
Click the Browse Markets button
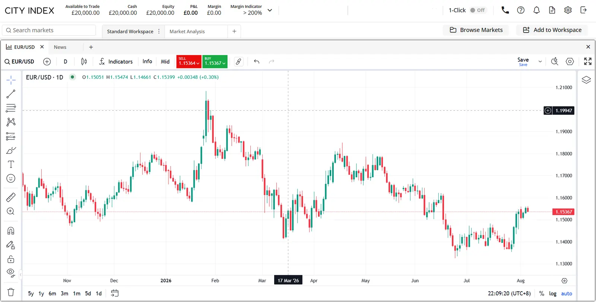click(x=476, y=30)
